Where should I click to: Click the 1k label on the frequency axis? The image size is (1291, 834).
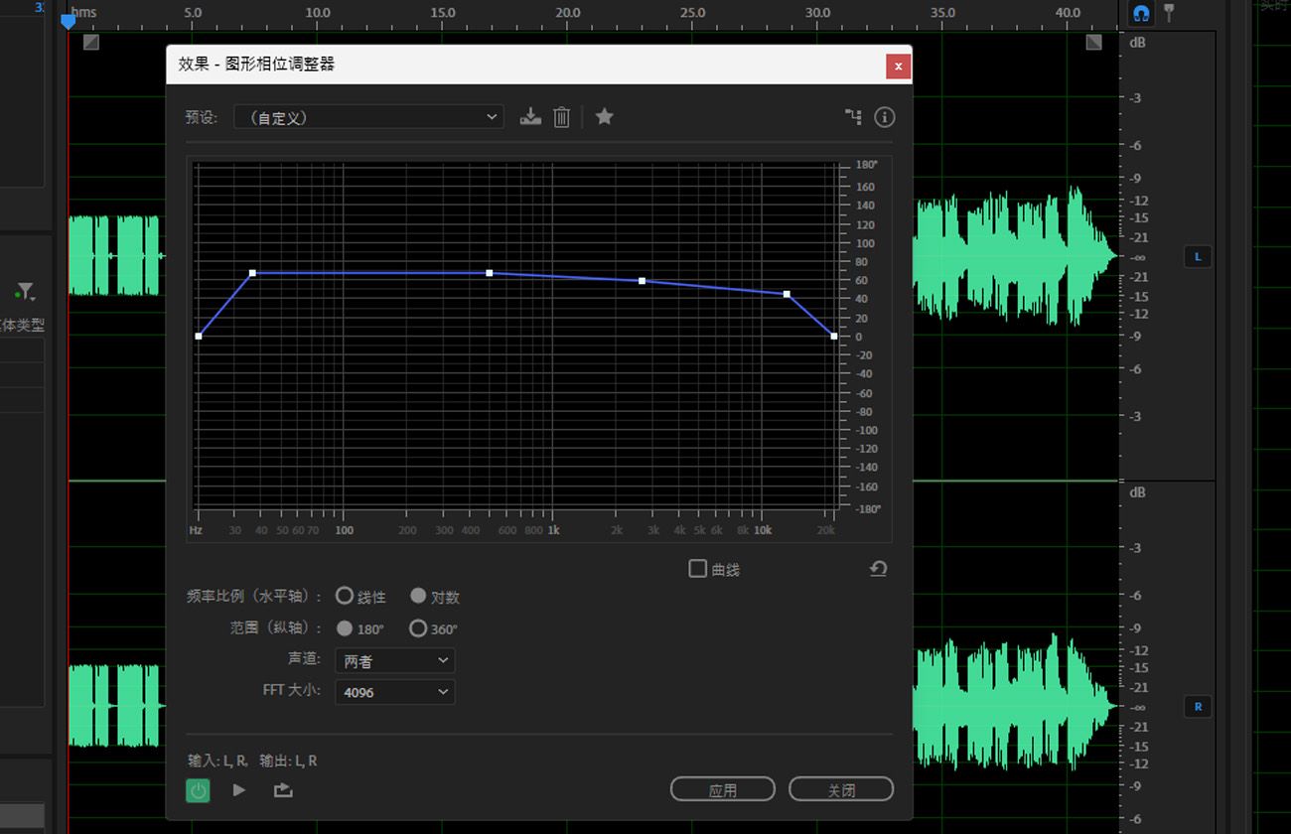pyautogui.click(x=554, y=530)
